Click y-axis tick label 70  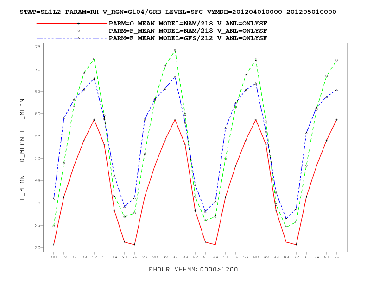[x=38, y=69]
